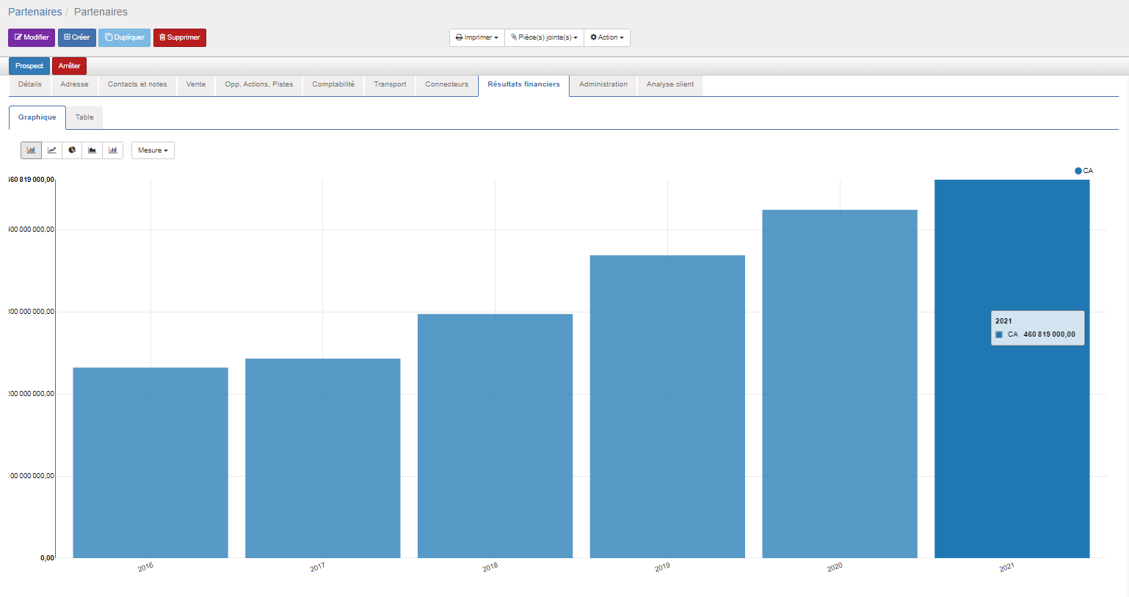The width and height of the screenshot is (1129, 597).
Task: Select the bar chart icon beside Mesure
Action: pos(113,150)
